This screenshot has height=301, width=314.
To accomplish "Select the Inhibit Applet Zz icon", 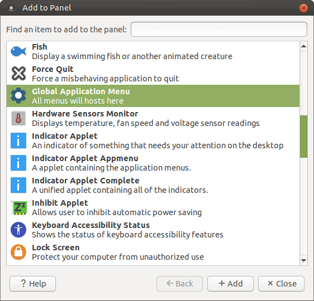I will [x=18, y=208].
